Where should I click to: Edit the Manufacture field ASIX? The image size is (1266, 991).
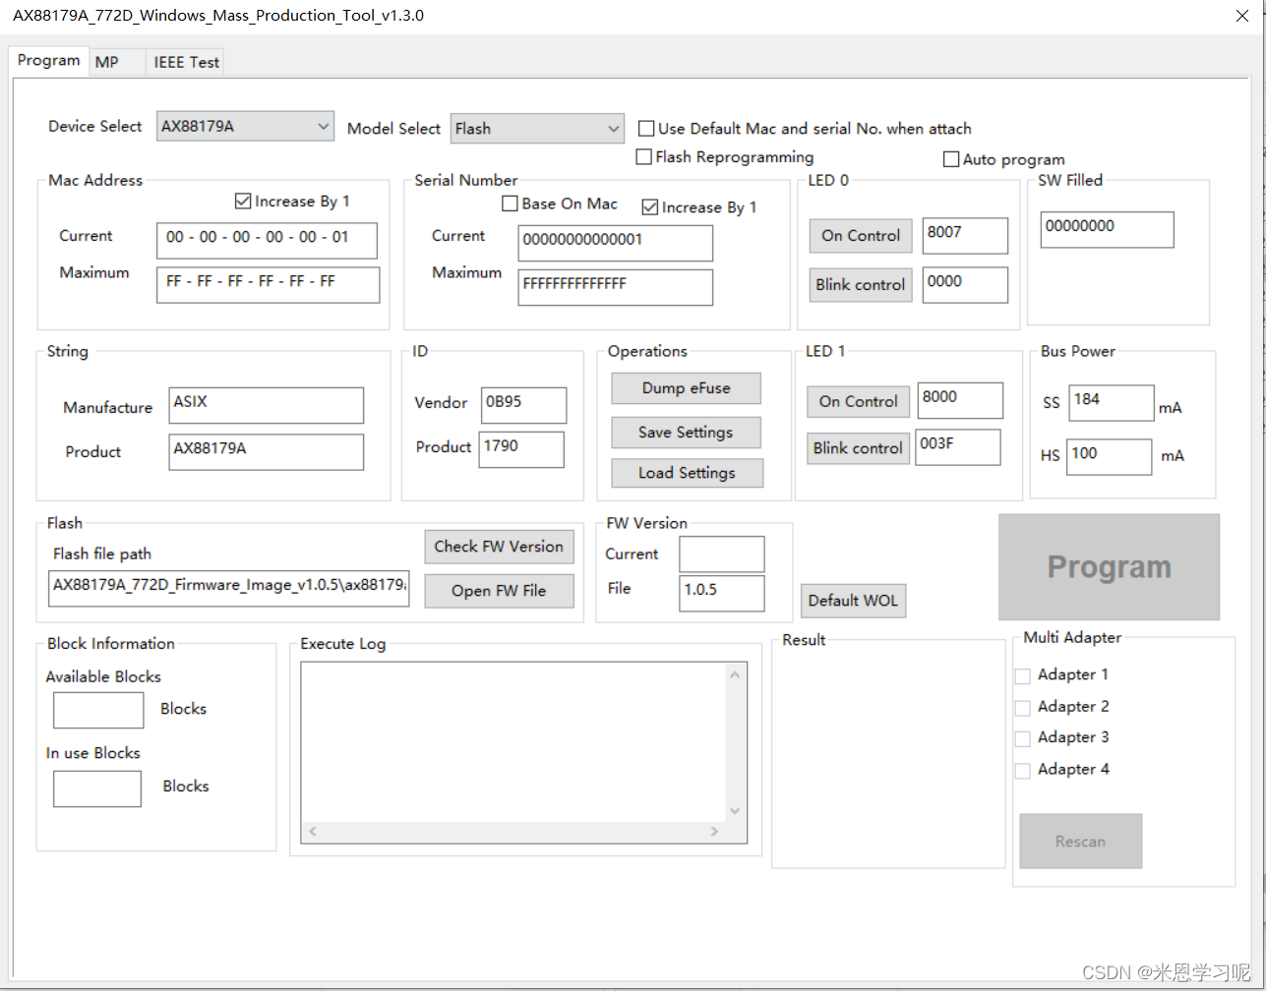point(267,405)
